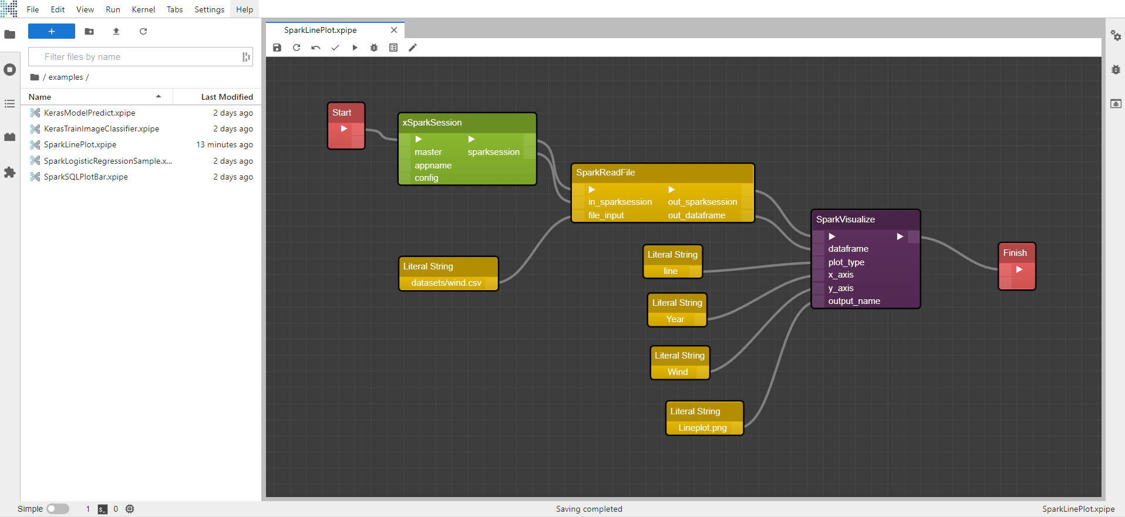Open the extension manager puzzle icon
The image size is (1125, 517).
[9, 173]
